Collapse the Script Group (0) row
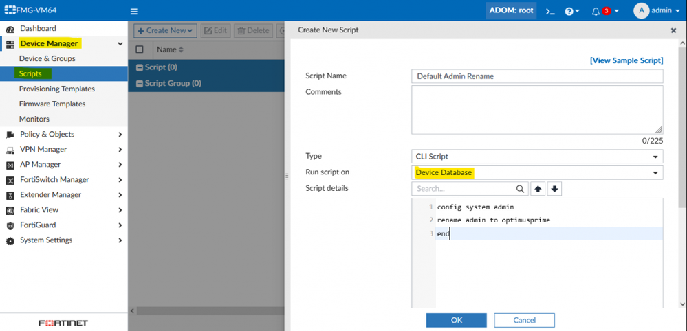This screenshot has height=331, width=687. pos(140,83)
